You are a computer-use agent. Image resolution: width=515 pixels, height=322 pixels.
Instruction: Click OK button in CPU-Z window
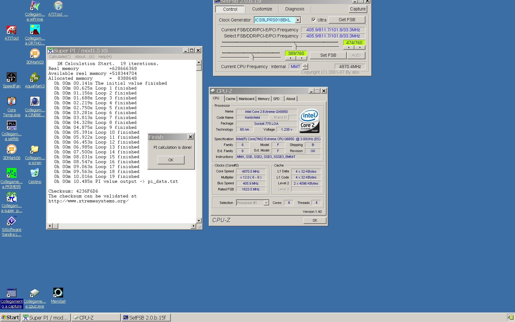pyautogui.click(x=315, y=220)
